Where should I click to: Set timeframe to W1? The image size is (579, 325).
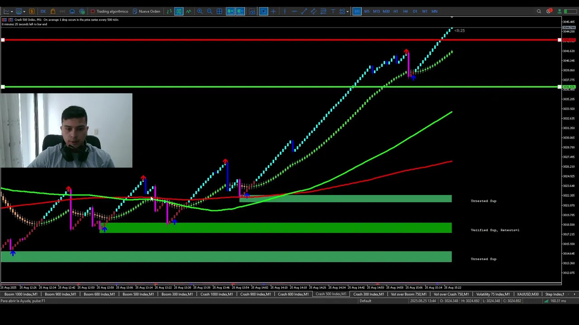[x=425, y=11]
